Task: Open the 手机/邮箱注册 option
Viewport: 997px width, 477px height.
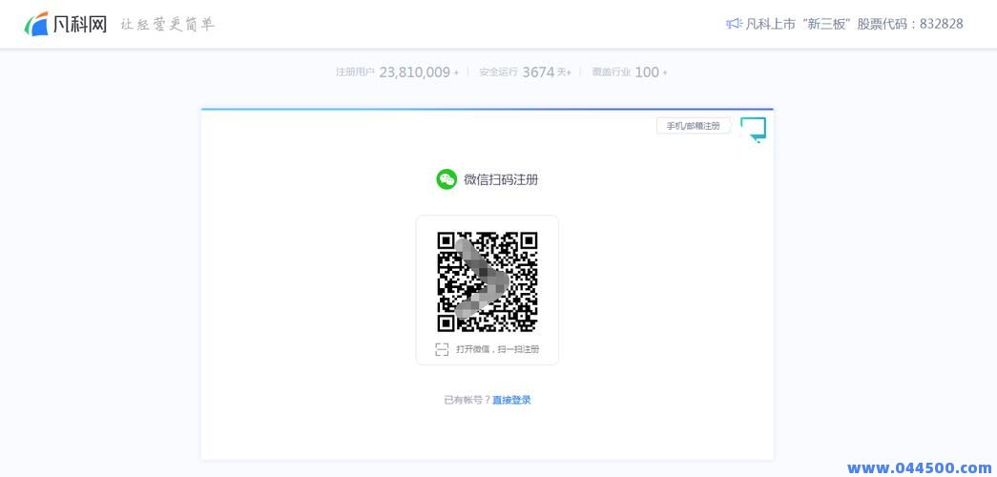Action: [693, 126]
